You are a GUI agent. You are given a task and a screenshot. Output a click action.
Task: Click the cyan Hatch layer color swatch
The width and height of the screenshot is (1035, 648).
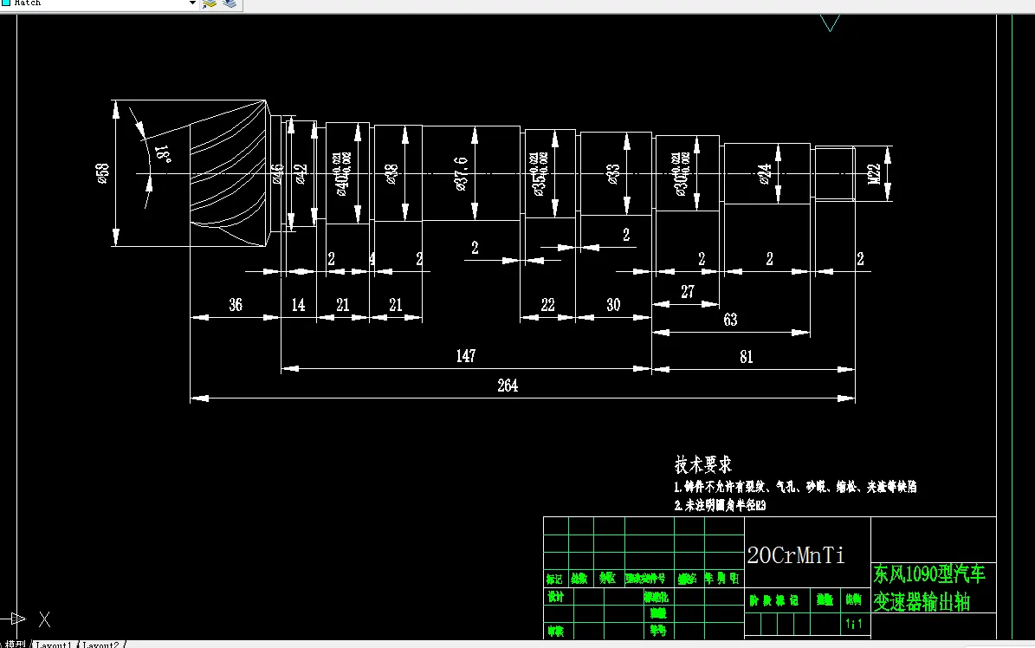point(6,3)
